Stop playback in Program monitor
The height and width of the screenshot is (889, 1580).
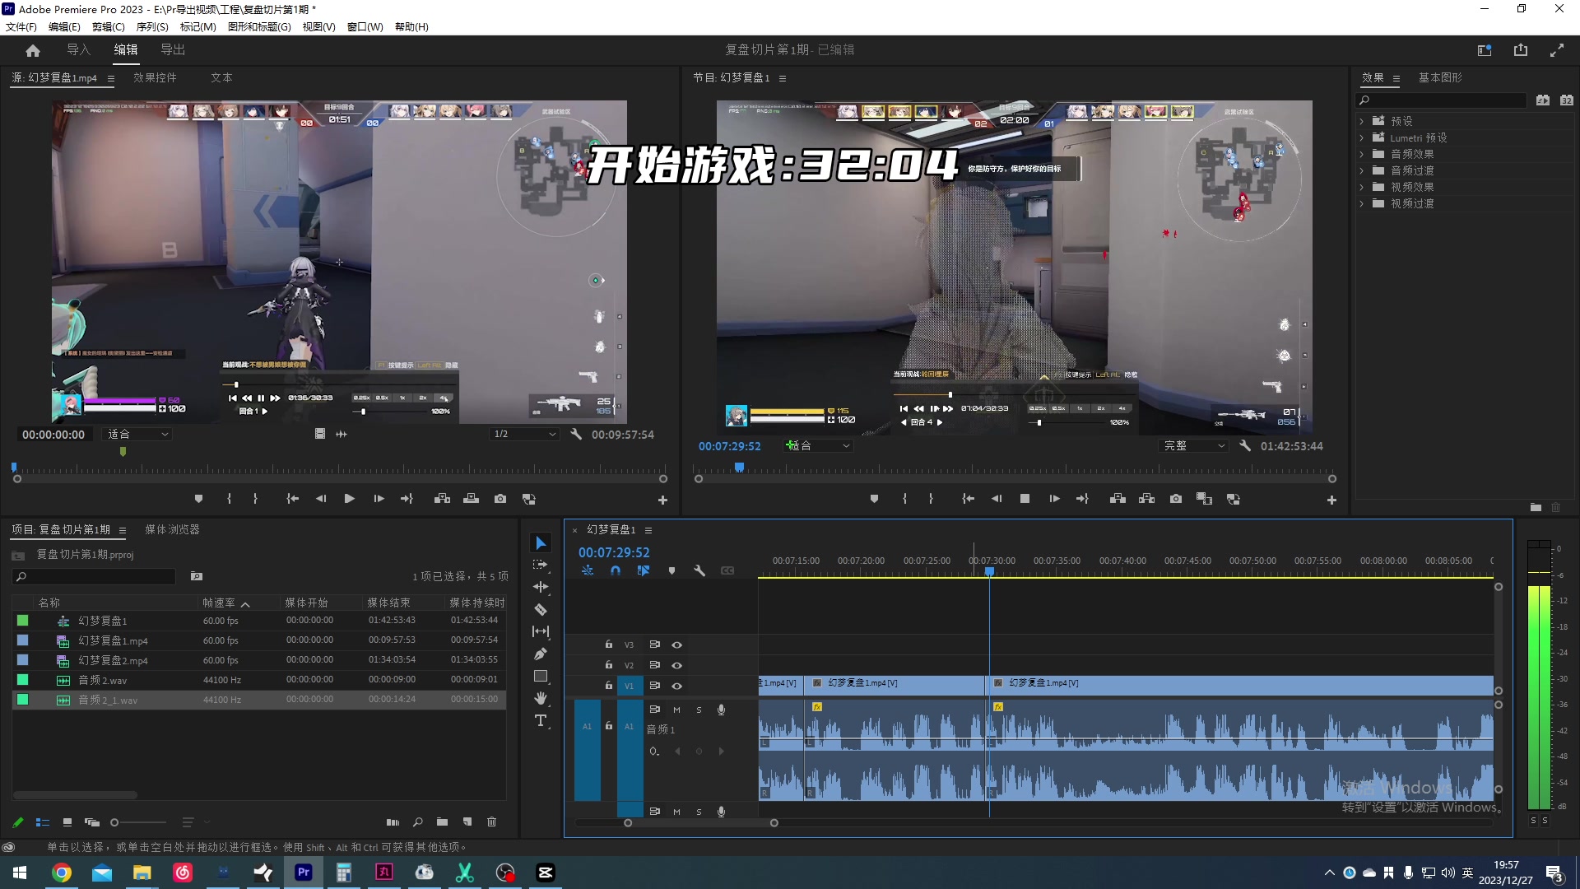1025,499
